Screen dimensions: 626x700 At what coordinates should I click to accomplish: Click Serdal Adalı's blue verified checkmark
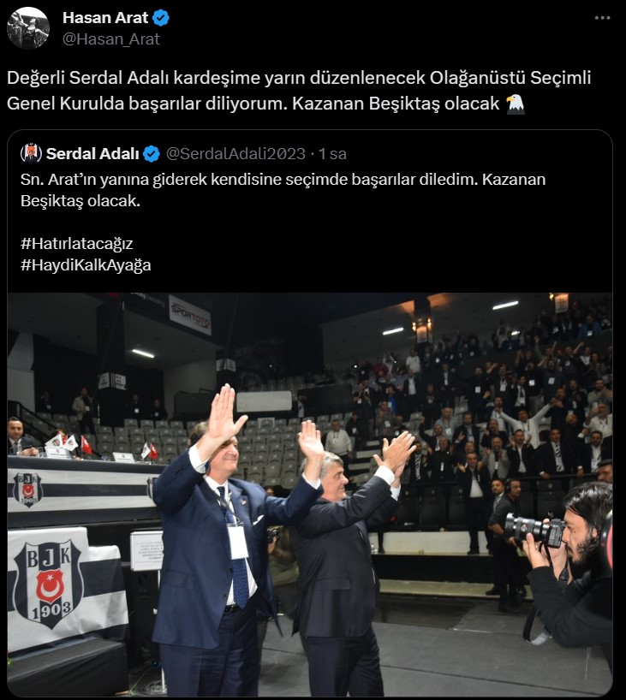click(x=152, y=153)
